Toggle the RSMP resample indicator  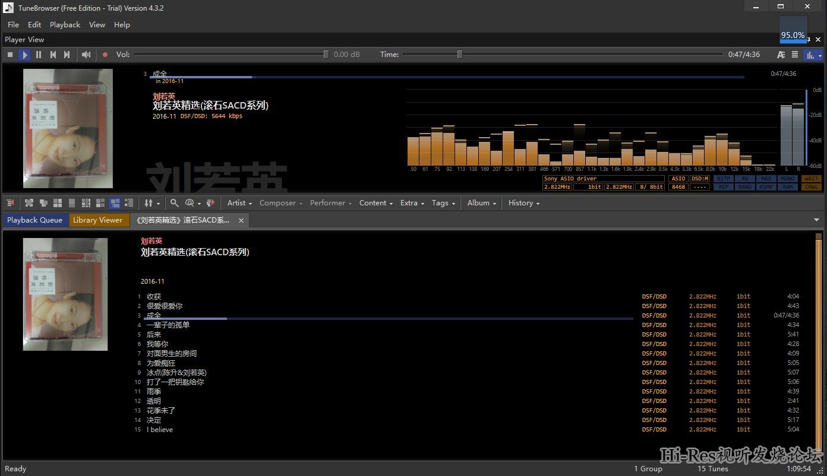coord(766,187)
